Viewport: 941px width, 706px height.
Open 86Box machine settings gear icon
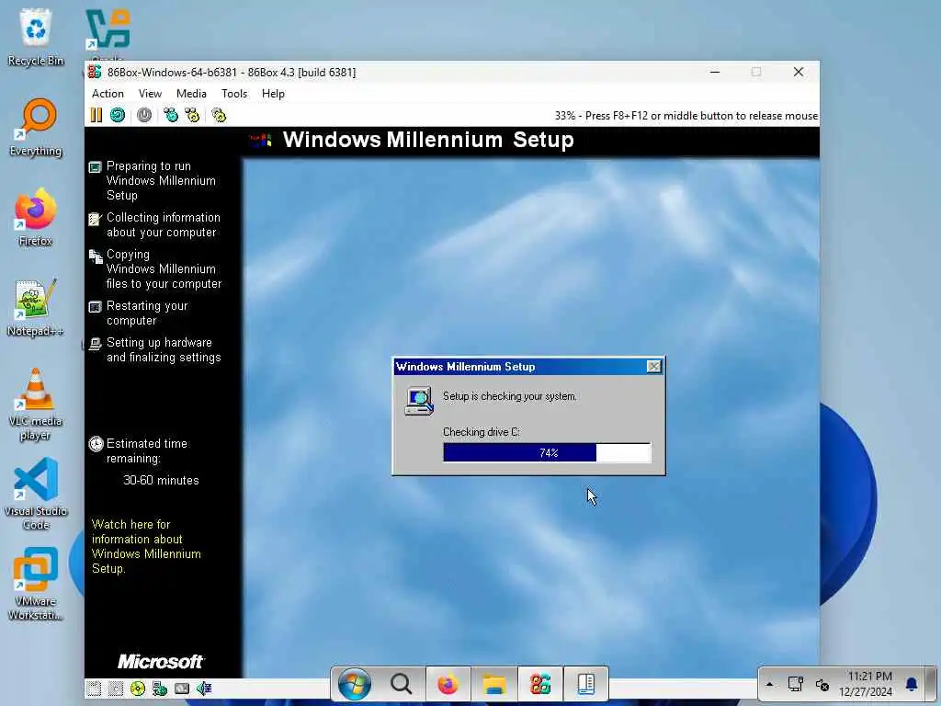[219, 115]
